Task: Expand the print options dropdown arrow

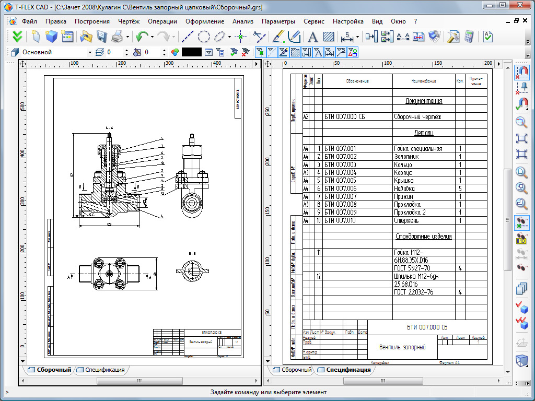Action: coord(127,37)
